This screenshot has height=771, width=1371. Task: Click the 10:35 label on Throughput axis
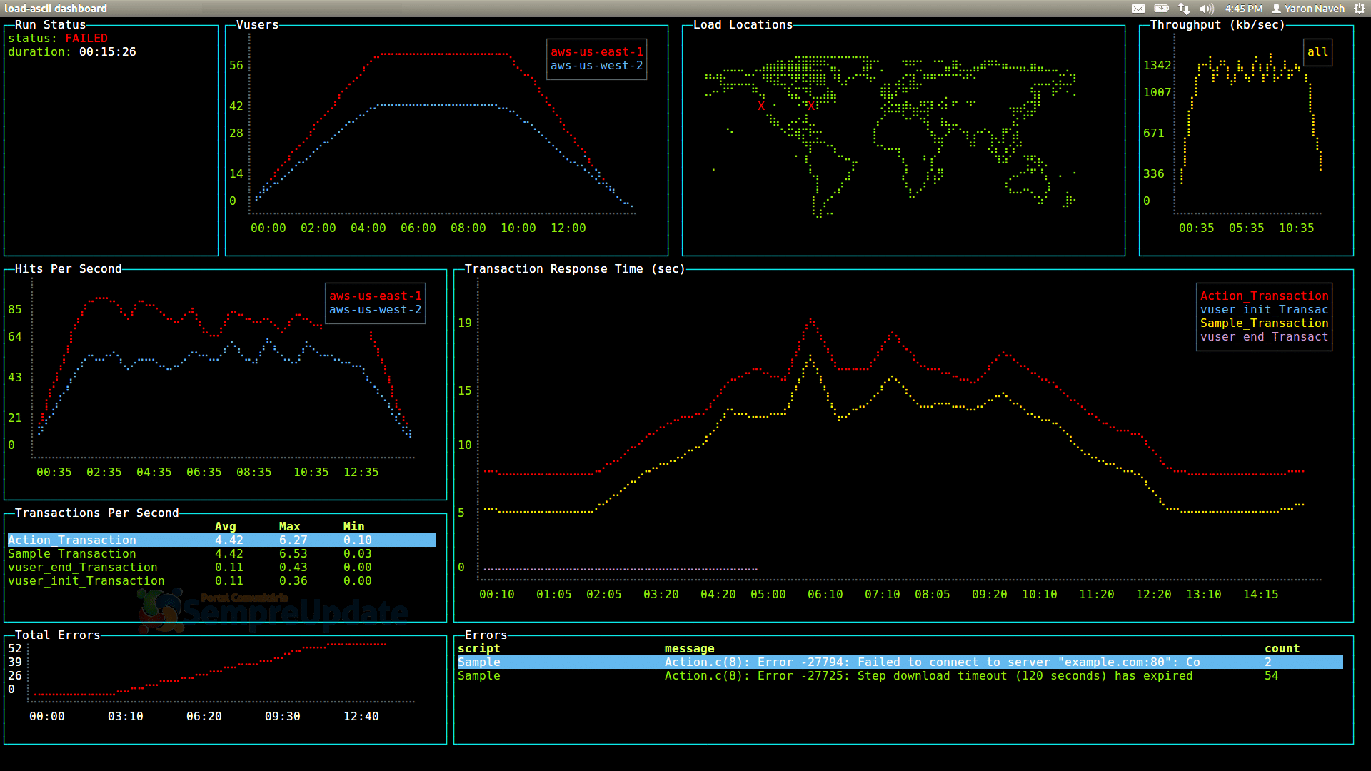1296,228
